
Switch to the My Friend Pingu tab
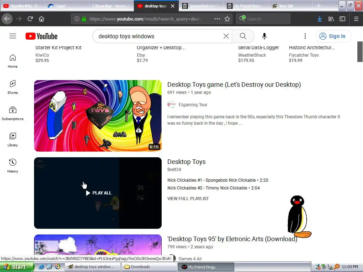245,6
